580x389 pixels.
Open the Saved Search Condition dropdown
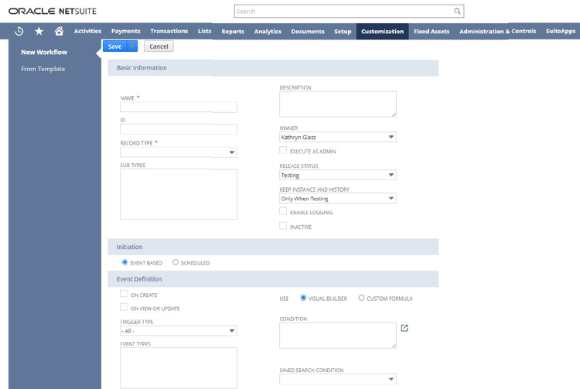point(338,379)
